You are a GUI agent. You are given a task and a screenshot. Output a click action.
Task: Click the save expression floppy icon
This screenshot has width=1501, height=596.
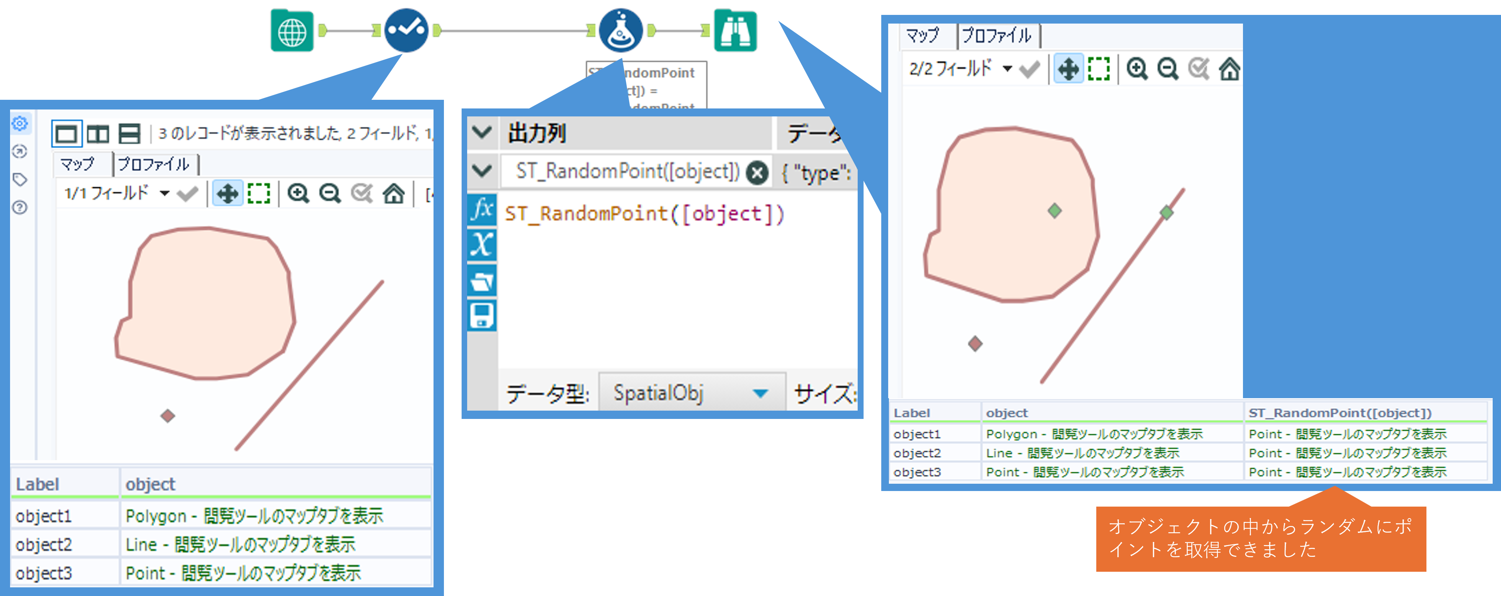(x=482, y=315)
